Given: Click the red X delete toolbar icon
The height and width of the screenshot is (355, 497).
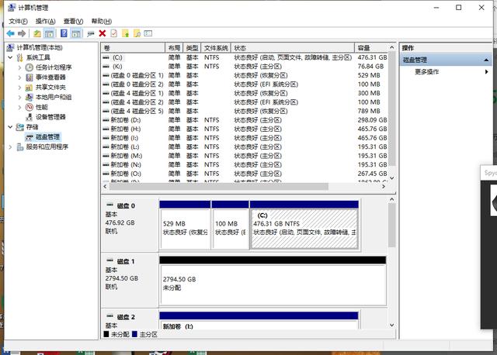Looking at the screenshot, I should (x=102, y=33).
